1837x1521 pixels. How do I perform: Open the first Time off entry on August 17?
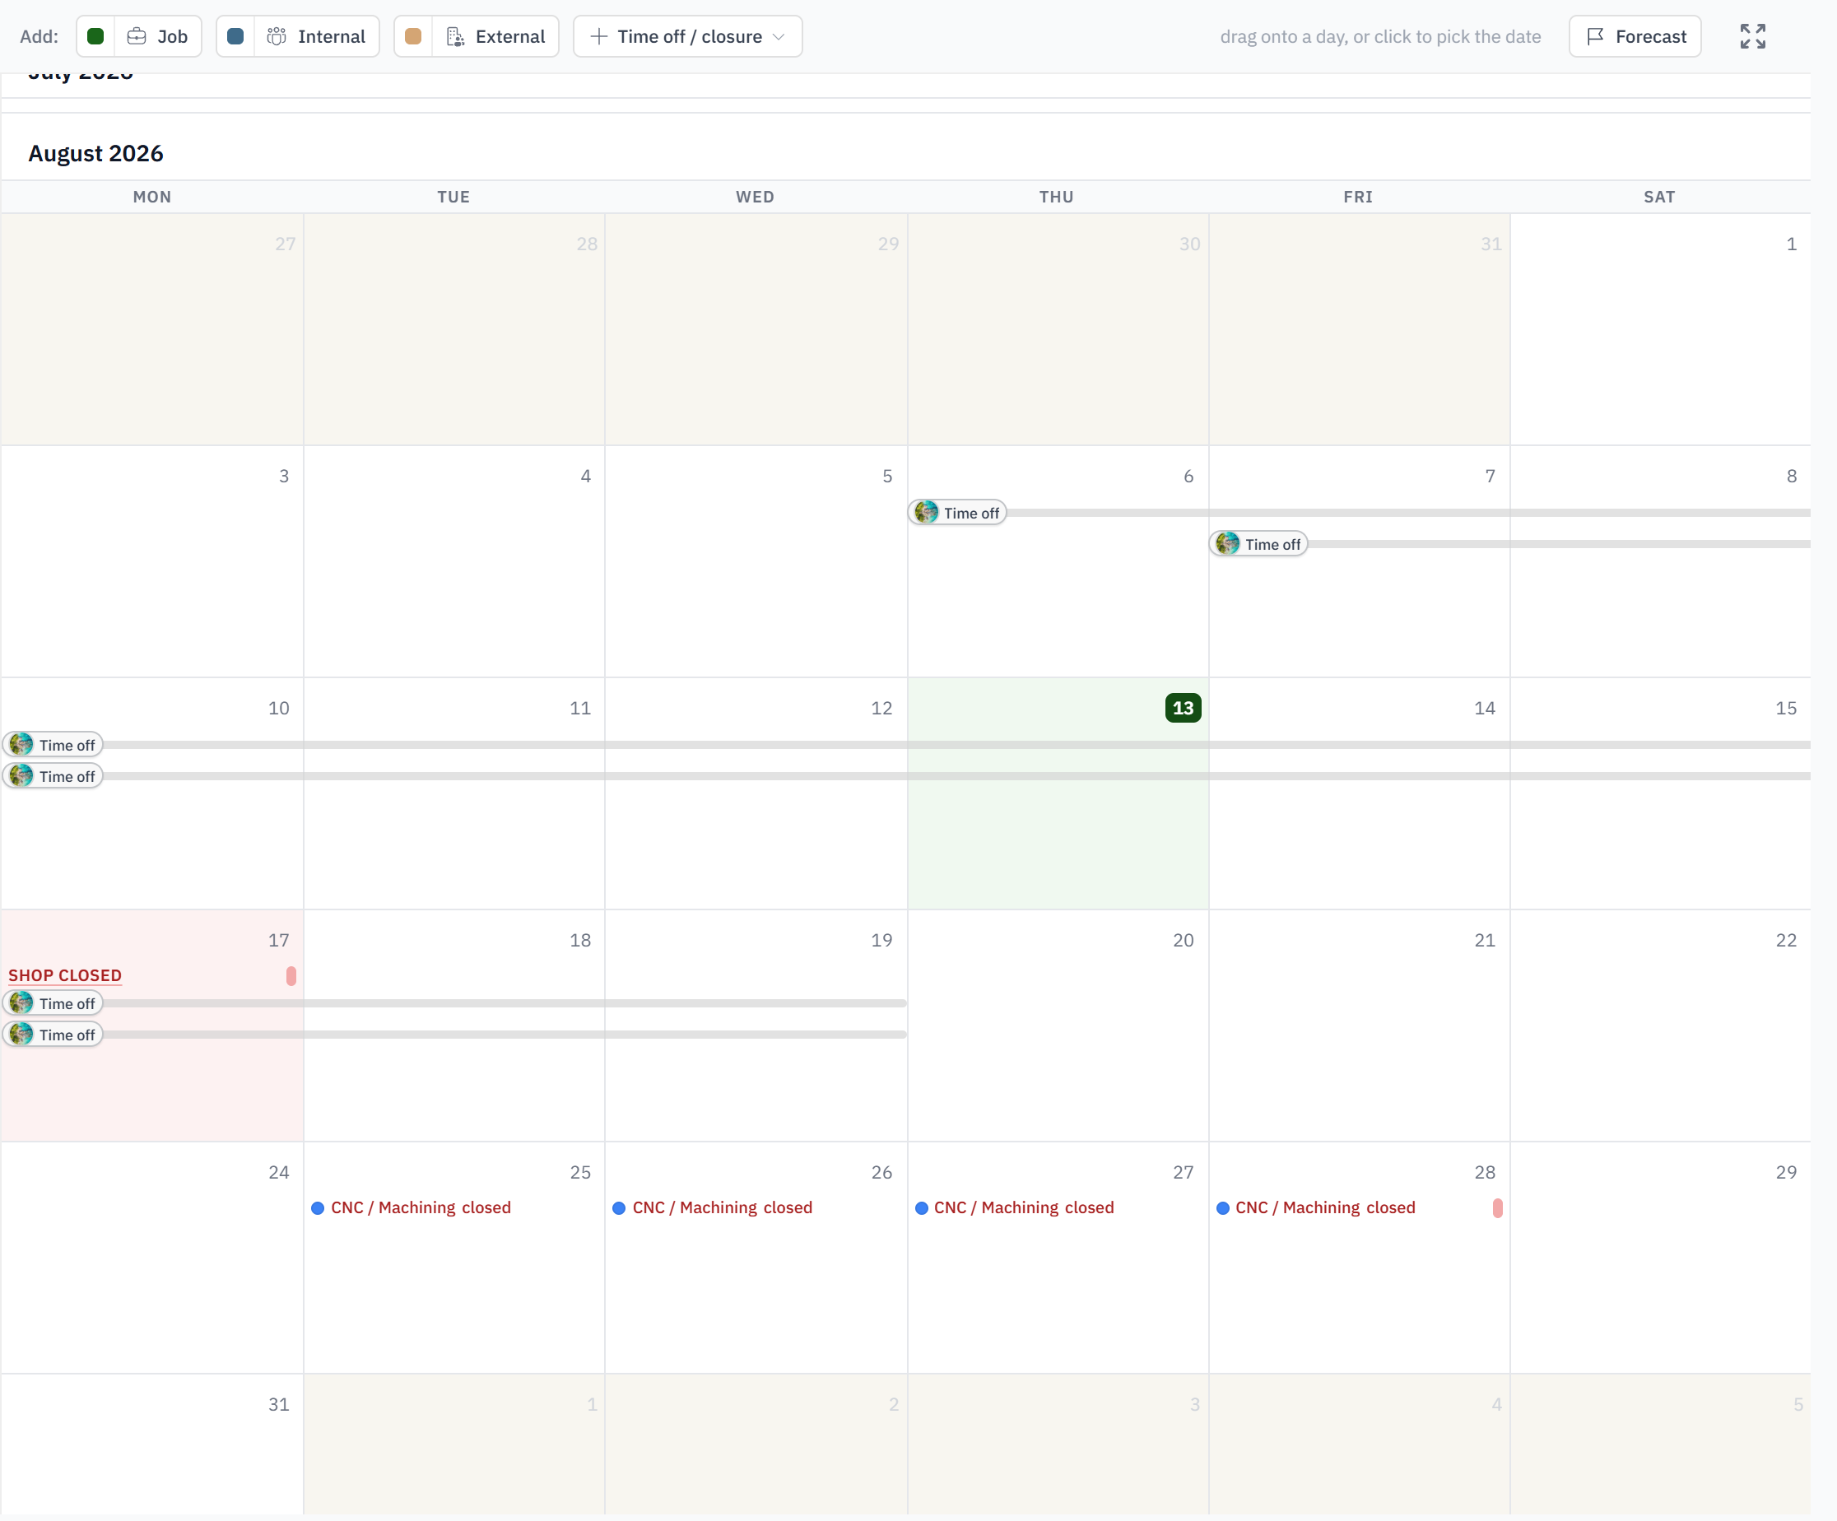[53, 1003]
